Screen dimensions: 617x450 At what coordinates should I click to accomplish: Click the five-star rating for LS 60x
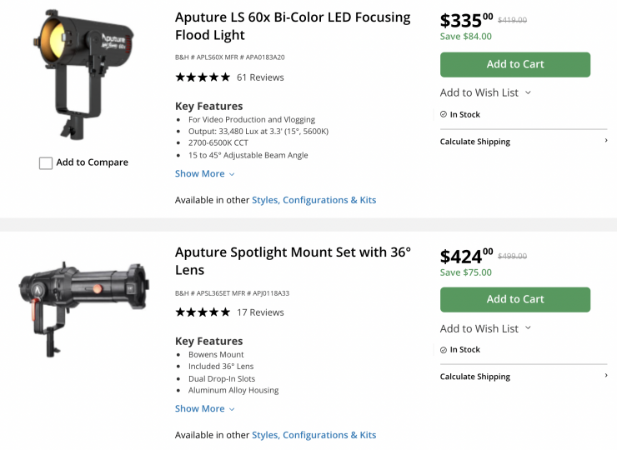(x=203, y=77)
